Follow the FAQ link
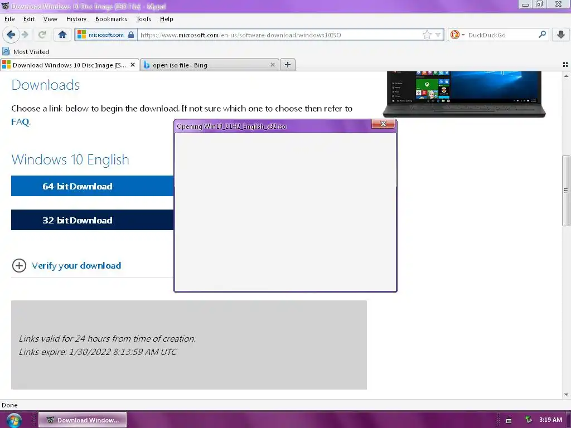This screenshot has width=571, height=428. click(x=21, y=121)
